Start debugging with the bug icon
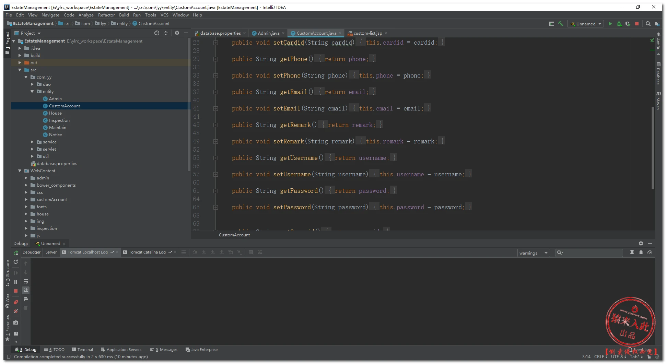This screenshot has width=666, height=364. point(619,24)
